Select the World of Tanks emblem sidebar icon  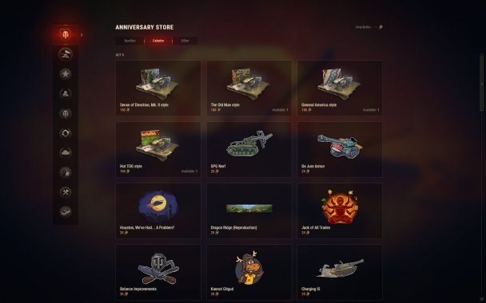pos(65,34)
